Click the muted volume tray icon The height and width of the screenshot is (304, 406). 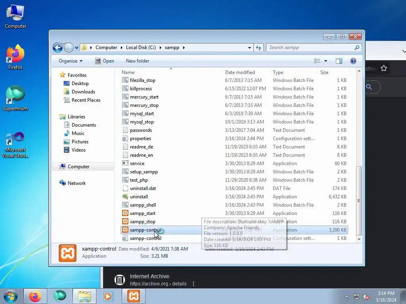pos(366,297)
